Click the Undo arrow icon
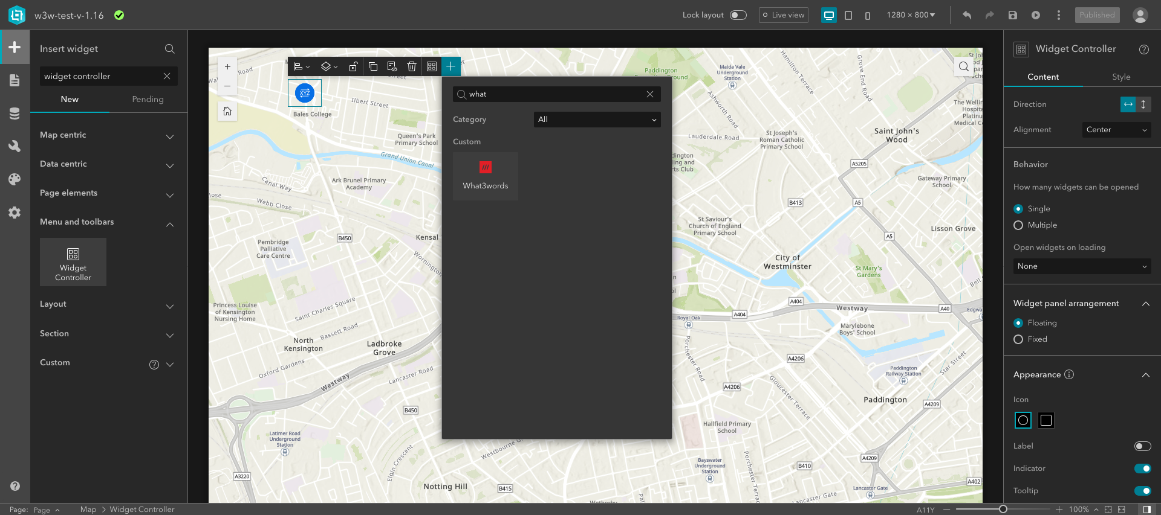 [x=967, y=15]
